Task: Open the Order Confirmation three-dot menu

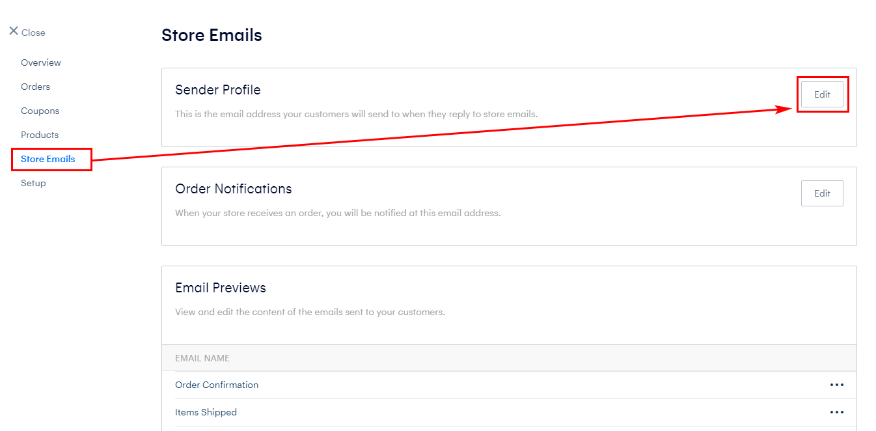Action: (836, 385)
